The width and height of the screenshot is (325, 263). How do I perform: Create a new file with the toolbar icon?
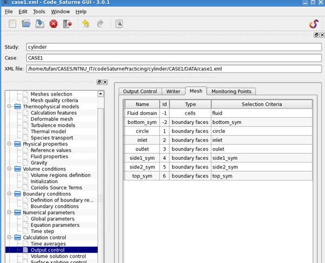point(12,24)
